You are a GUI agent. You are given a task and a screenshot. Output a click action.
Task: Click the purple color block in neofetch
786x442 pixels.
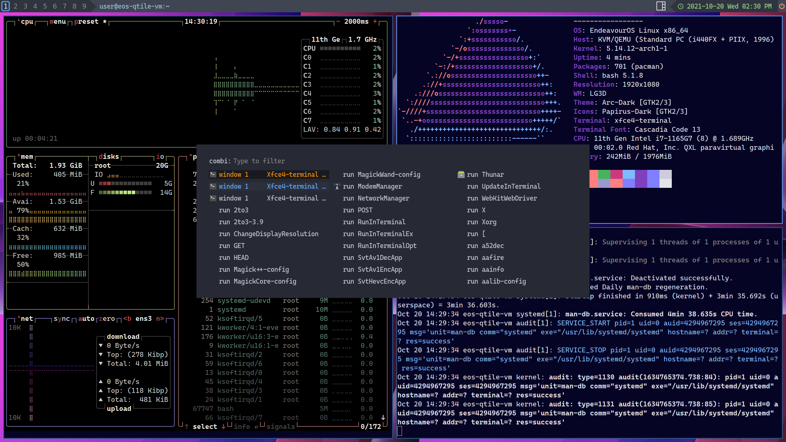[x=641, y=179]
